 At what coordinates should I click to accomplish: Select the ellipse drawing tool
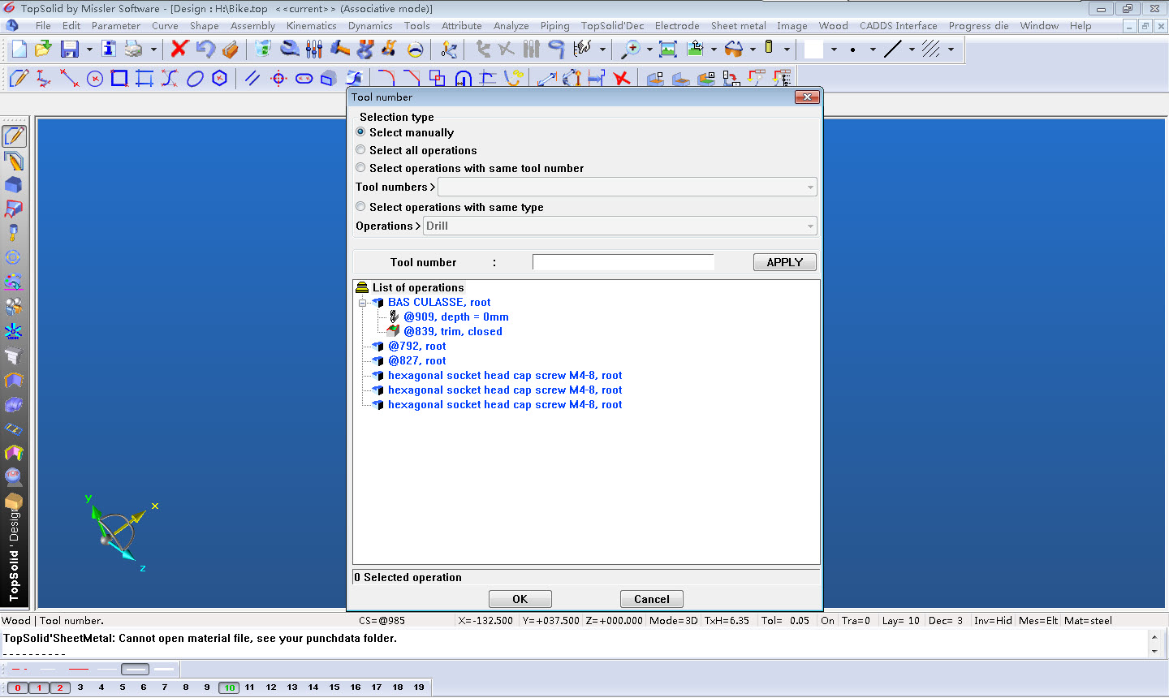point(195,79)
